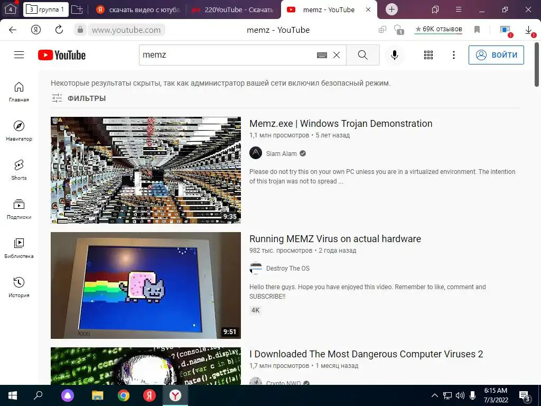Visit Siam Alam channel
The width and height of the screenshot is (541, 406).
(281, 154)
